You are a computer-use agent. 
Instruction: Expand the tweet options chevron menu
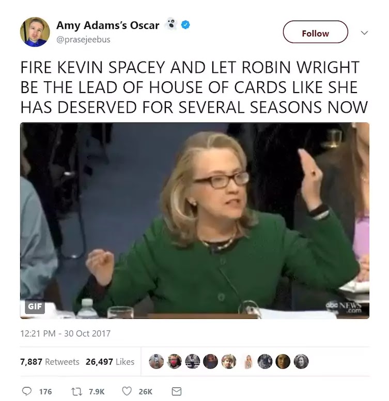pos(364,33)
